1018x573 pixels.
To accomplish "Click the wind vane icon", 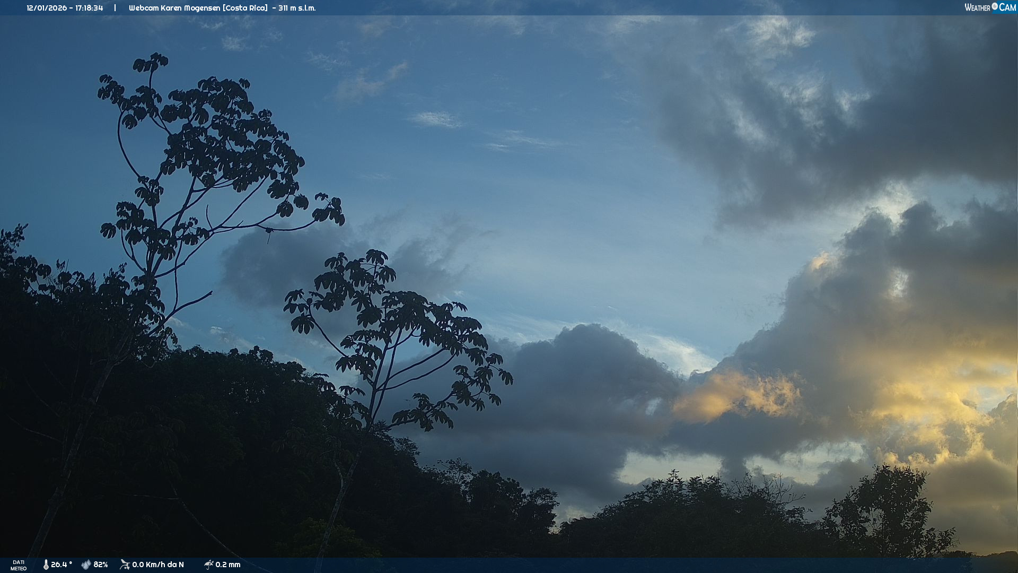I will (x=125, y=565).
